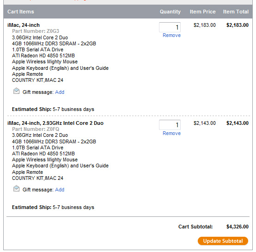The height and width of the screenshot is (252, 256).
Task: Click the Part Number: Z0FQ text
Action: (36, 129)
